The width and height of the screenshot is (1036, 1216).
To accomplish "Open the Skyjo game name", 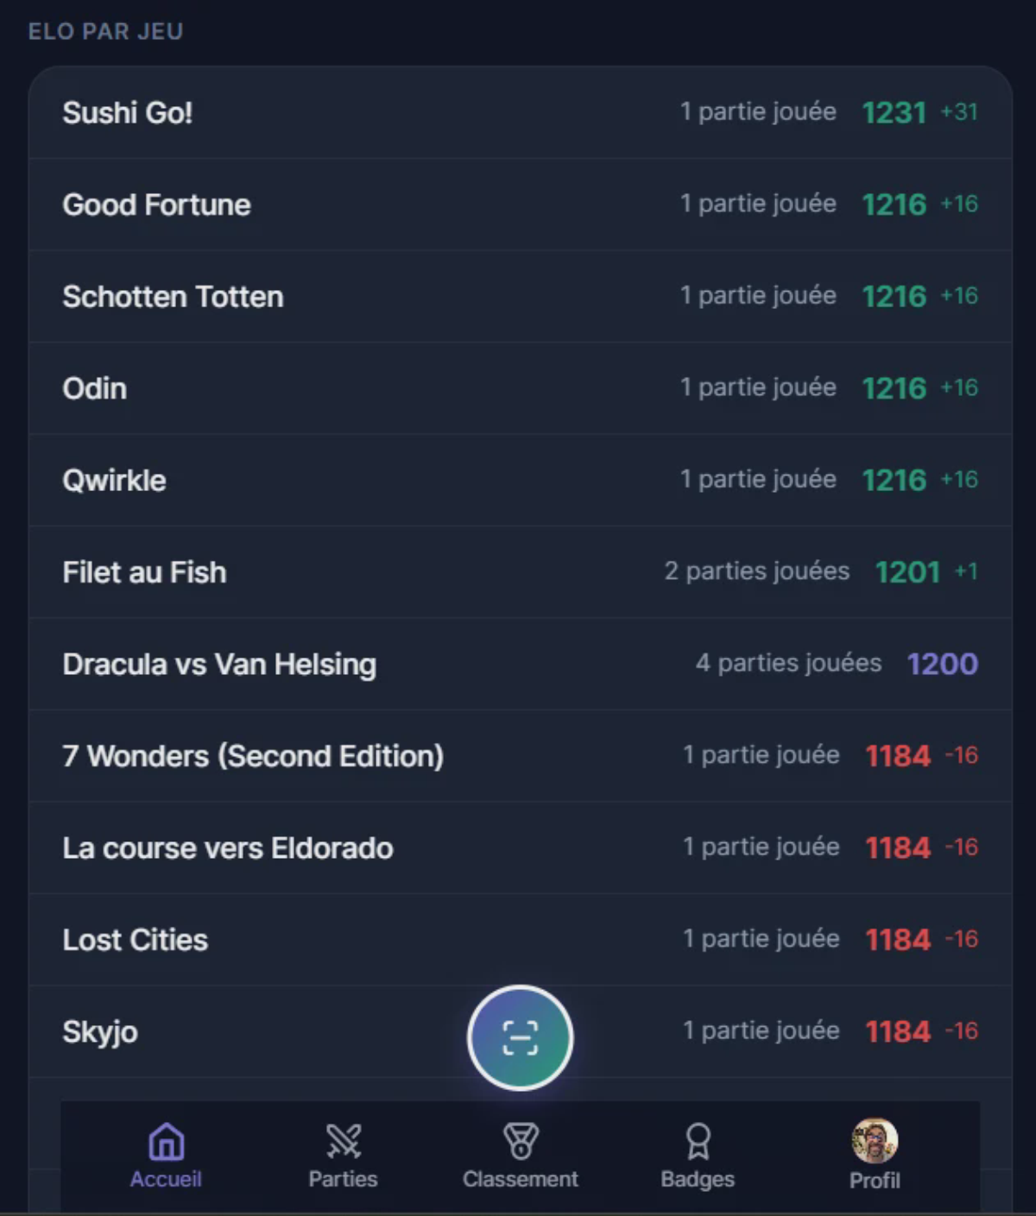I will coord(100,1032).
